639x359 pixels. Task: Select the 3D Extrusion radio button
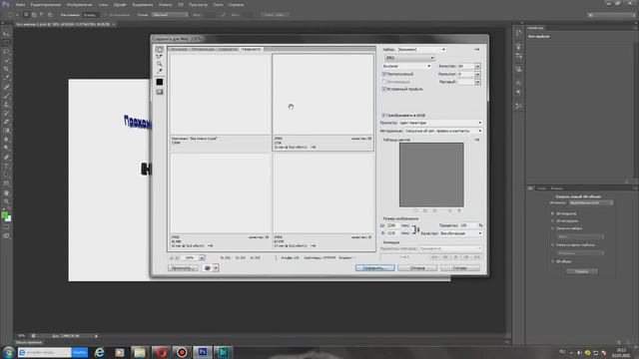click(x=552, y=220)
